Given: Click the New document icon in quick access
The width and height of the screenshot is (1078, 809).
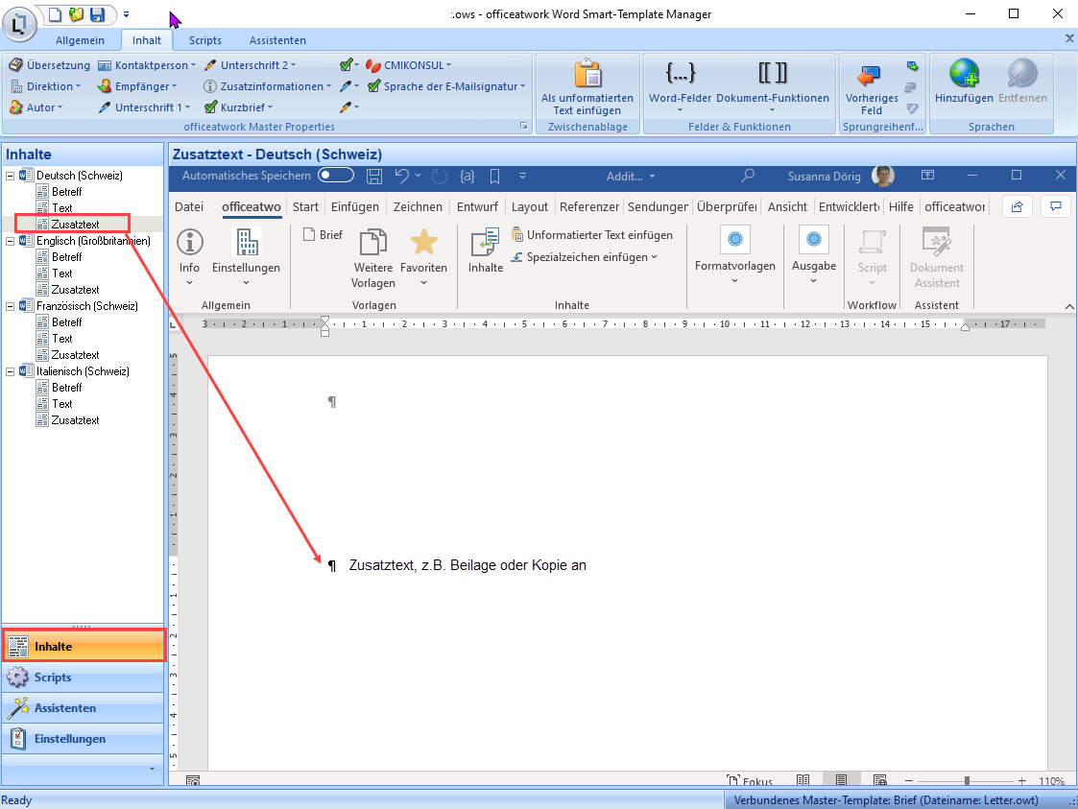Looking at the screenshot, I should click(55, 14).
